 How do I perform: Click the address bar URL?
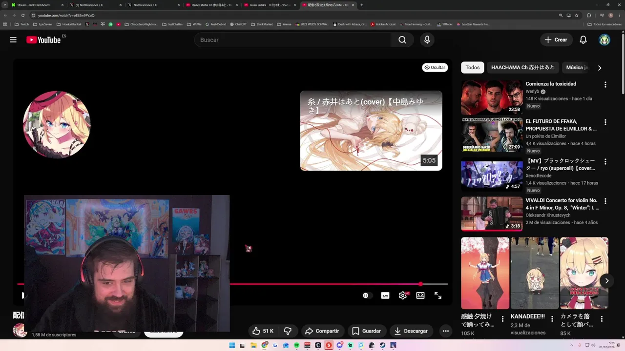pyautogui.click(x=66, y=15)
